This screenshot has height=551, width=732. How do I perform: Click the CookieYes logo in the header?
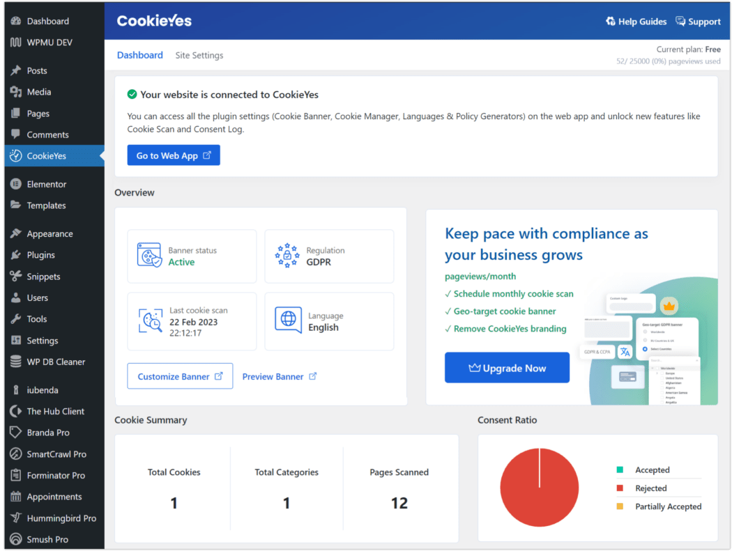(154, 21)
